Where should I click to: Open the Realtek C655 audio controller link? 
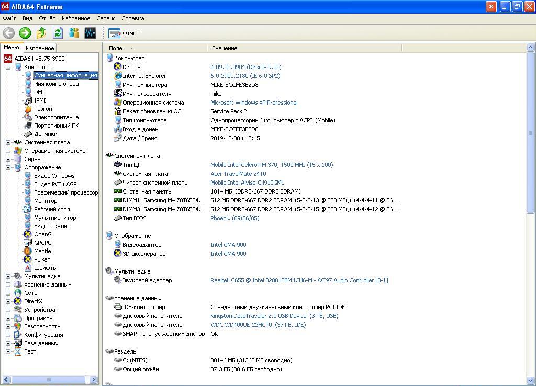click(x=299, y=280)
